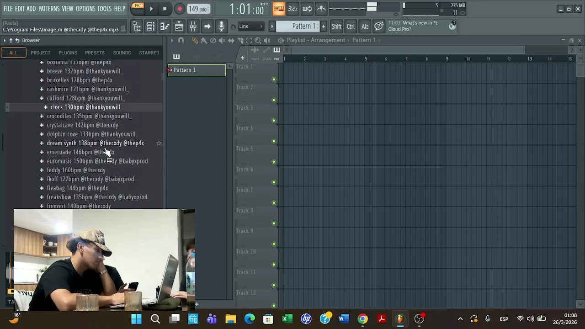This screenshot has width=585, height=329.
Task: Expand the "fleabag 144bpm" browser item
Action: click(x=42, y=188)
